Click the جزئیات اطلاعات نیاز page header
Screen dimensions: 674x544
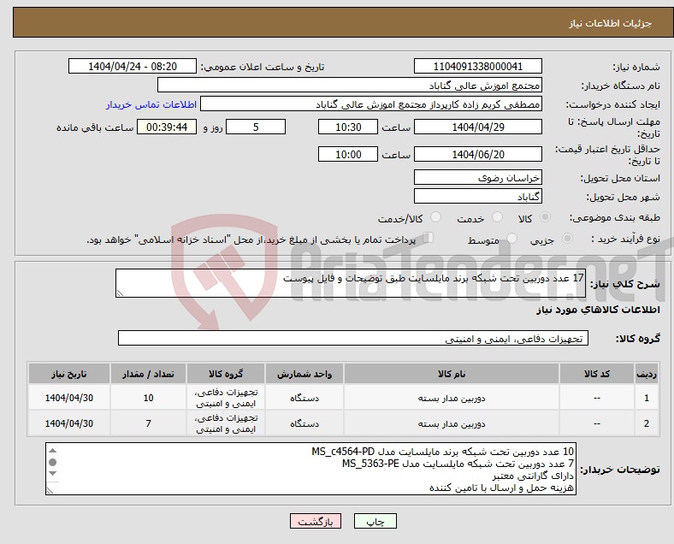point(611,23)
